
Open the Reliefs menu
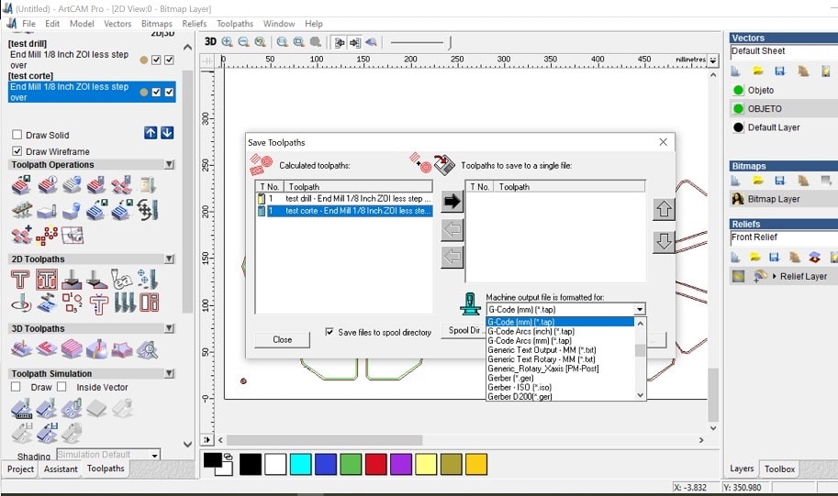194,24
